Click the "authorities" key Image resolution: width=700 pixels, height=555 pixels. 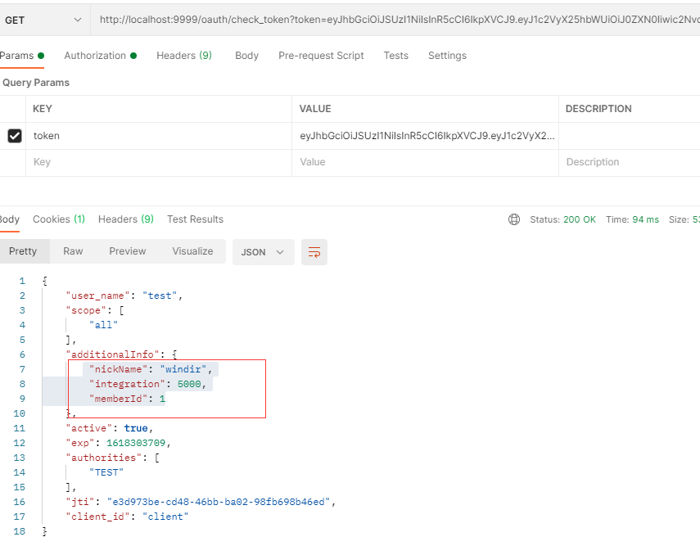pyautogui.click(x=104, y=458)
